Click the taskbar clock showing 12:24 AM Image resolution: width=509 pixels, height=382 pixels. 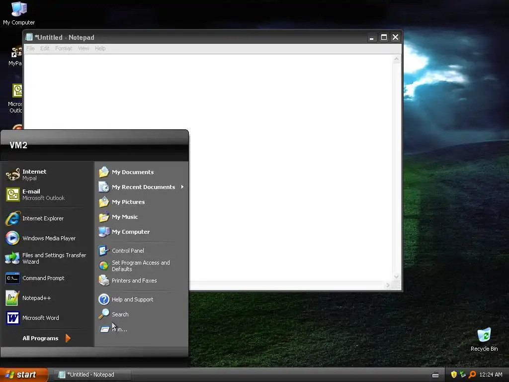point(491,375)
